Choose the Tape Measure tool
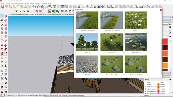The image size is (173, 97). [2, 58]
